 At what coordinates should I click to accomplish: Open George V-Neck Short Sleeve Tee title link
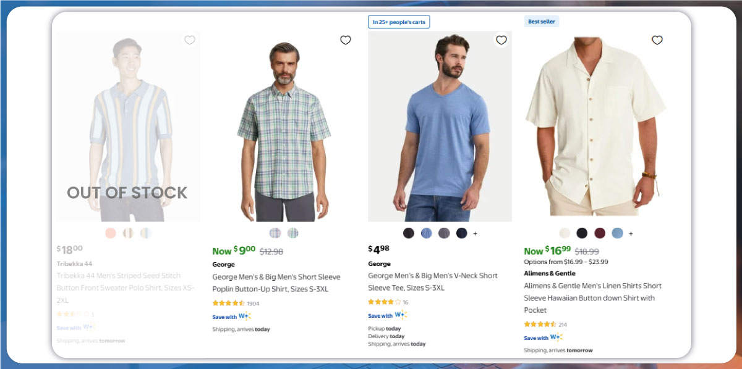tap(433, 281)
